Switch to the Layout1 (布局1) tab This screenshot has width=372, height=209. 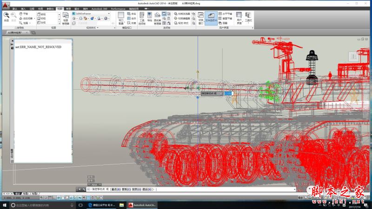[x=25, y=194]
